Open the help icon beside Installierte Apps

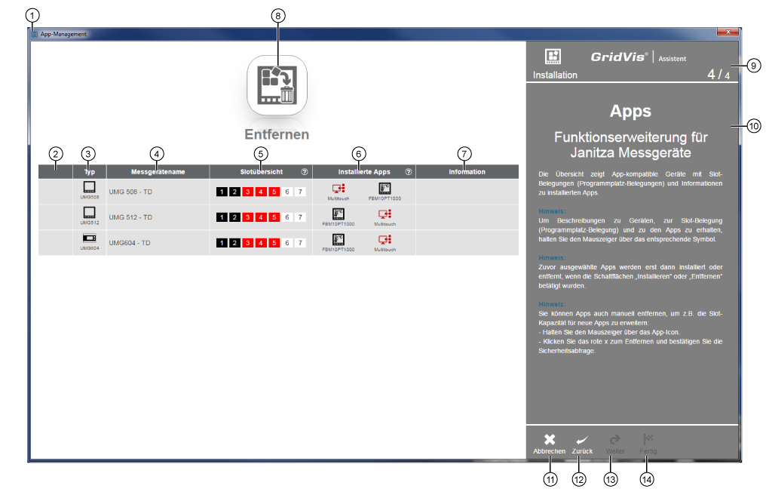click(x=408, y=172)
